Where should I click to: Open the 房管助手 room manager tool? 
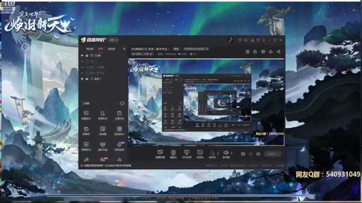pos(103,115)
